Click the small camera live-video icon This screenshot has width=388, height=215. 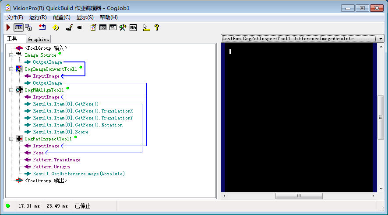tap(79, 27)
